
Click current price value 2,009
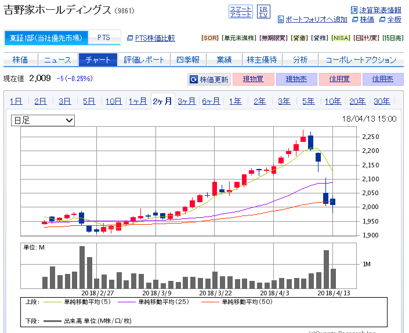pos(40,78)
